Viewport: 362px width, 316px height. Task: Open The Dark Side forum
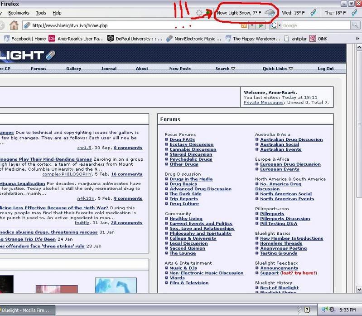point(186,193)
